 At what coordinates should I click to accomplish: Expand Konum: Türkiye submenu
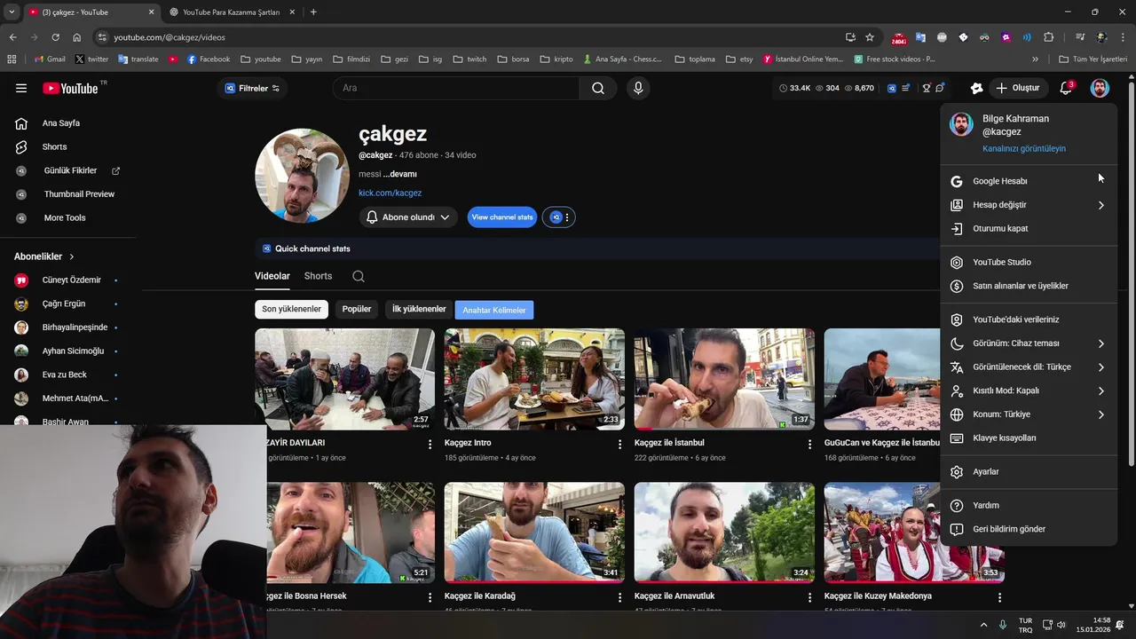(x=1028, y=414)
